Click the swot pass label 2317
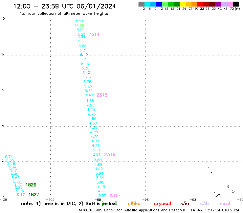This screenshot has height=213, width=243. click(115, 196)
